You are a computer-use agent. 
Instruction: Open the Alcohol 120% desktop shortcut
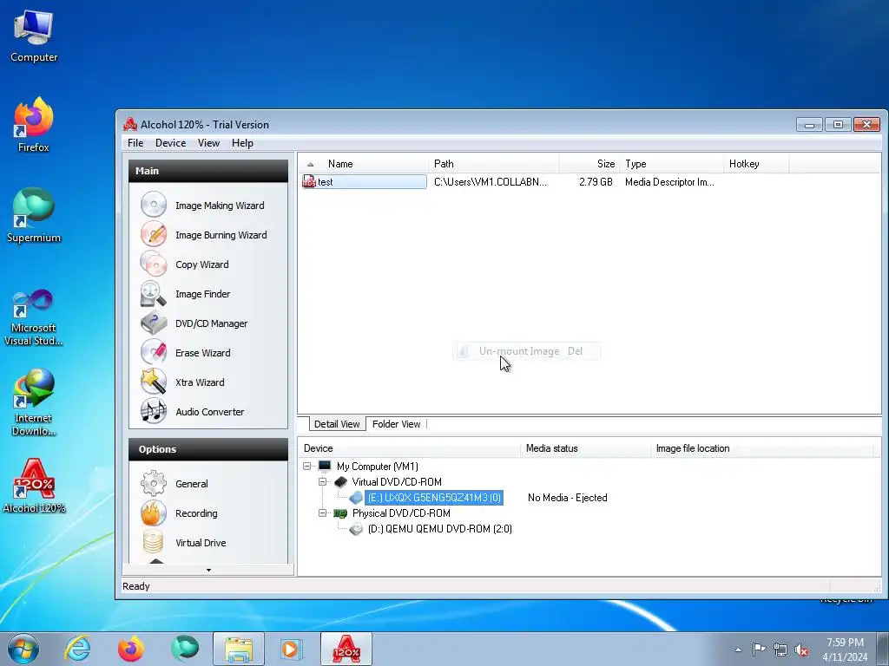[34, 486]
